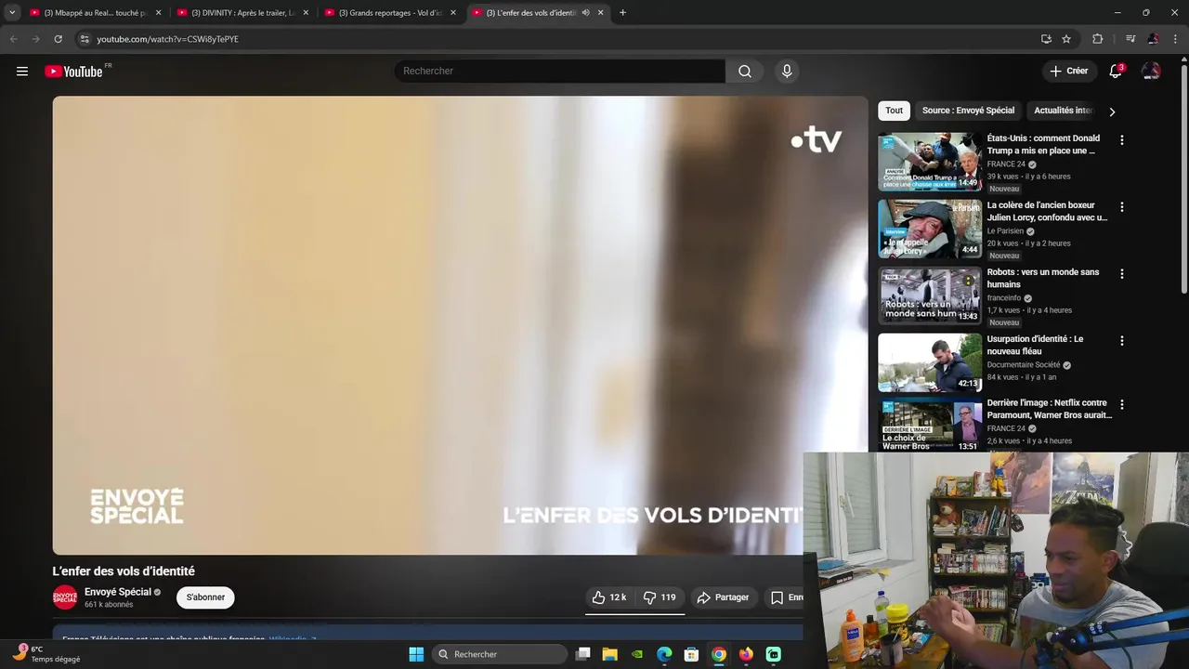The height and width of the screenshot is (669, 1189).
Task: Open options for the Donald Trump video
Action: [x=1121, y=140]
